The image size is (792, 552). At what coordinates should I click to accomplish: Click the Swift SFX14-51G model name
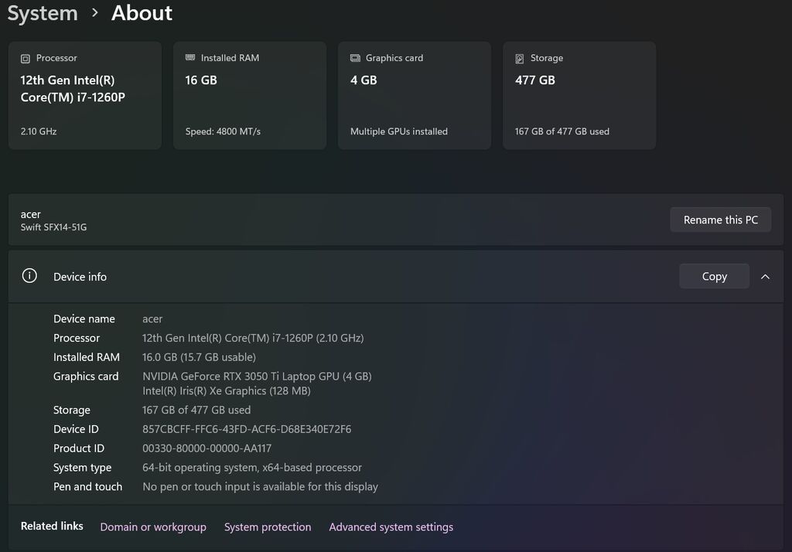point(53,227)
